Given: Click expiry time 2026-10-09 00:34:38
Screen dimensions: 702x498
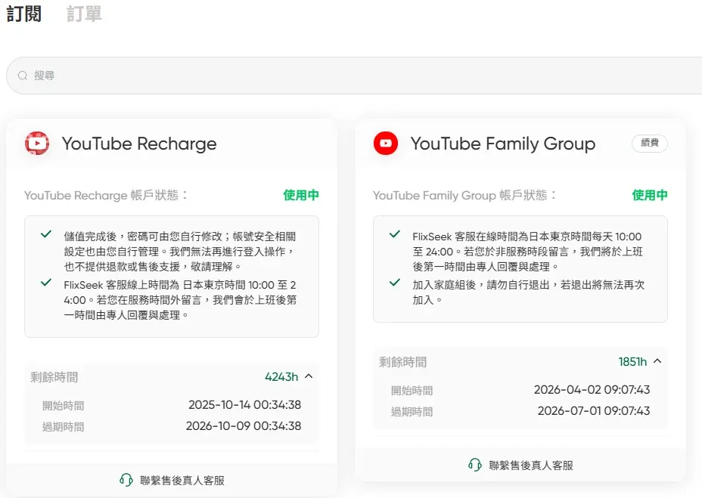Looking at the screenshot, I should click(244, 426).
